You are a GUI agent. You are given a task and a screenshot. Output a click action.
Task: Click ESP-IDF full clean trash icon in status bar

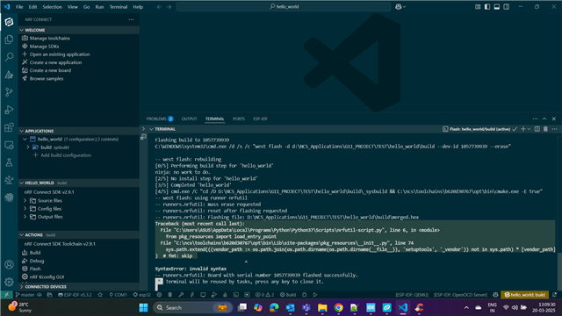click(x=169, y=295)
